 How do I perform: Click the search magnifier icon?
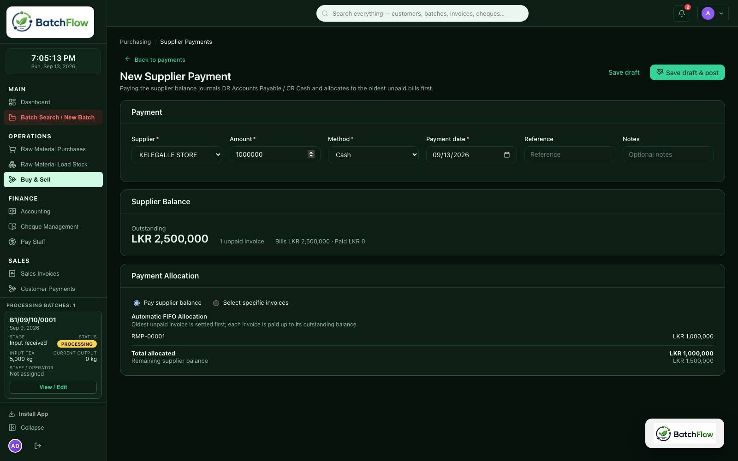pos(325,13)
